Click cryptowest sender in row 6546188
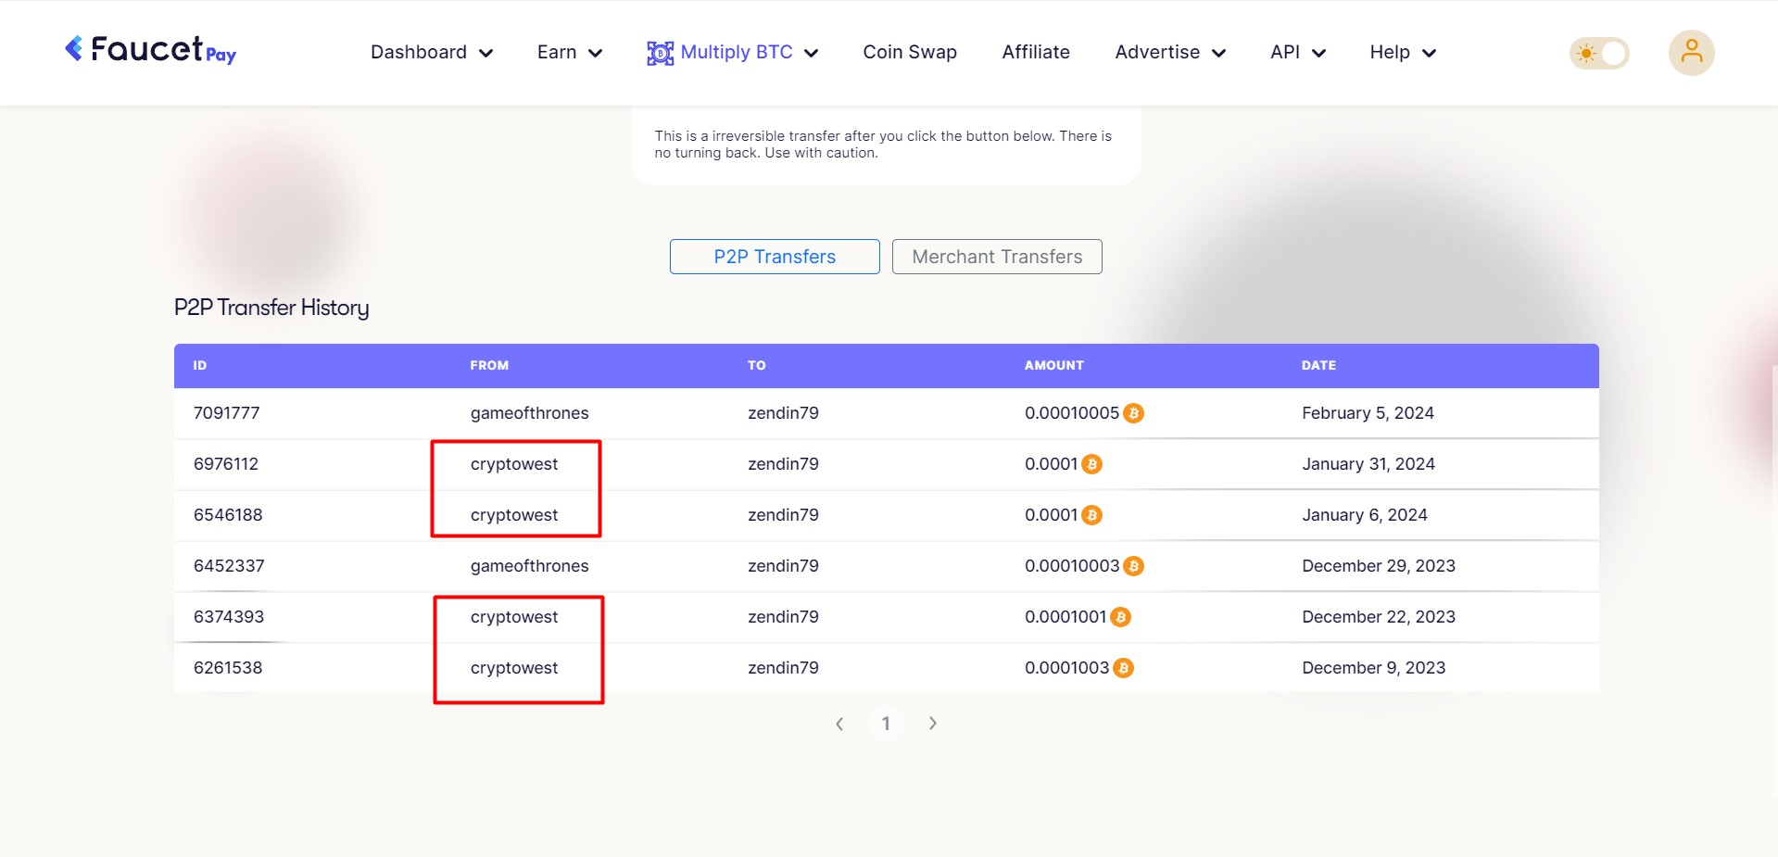 click(514, 515)
